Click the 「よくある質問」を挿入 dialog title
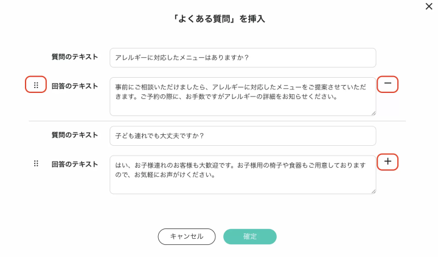 click(219, 19)
